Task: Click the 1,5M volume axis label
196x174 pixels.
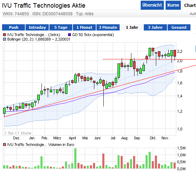Action: coord(181,148)
